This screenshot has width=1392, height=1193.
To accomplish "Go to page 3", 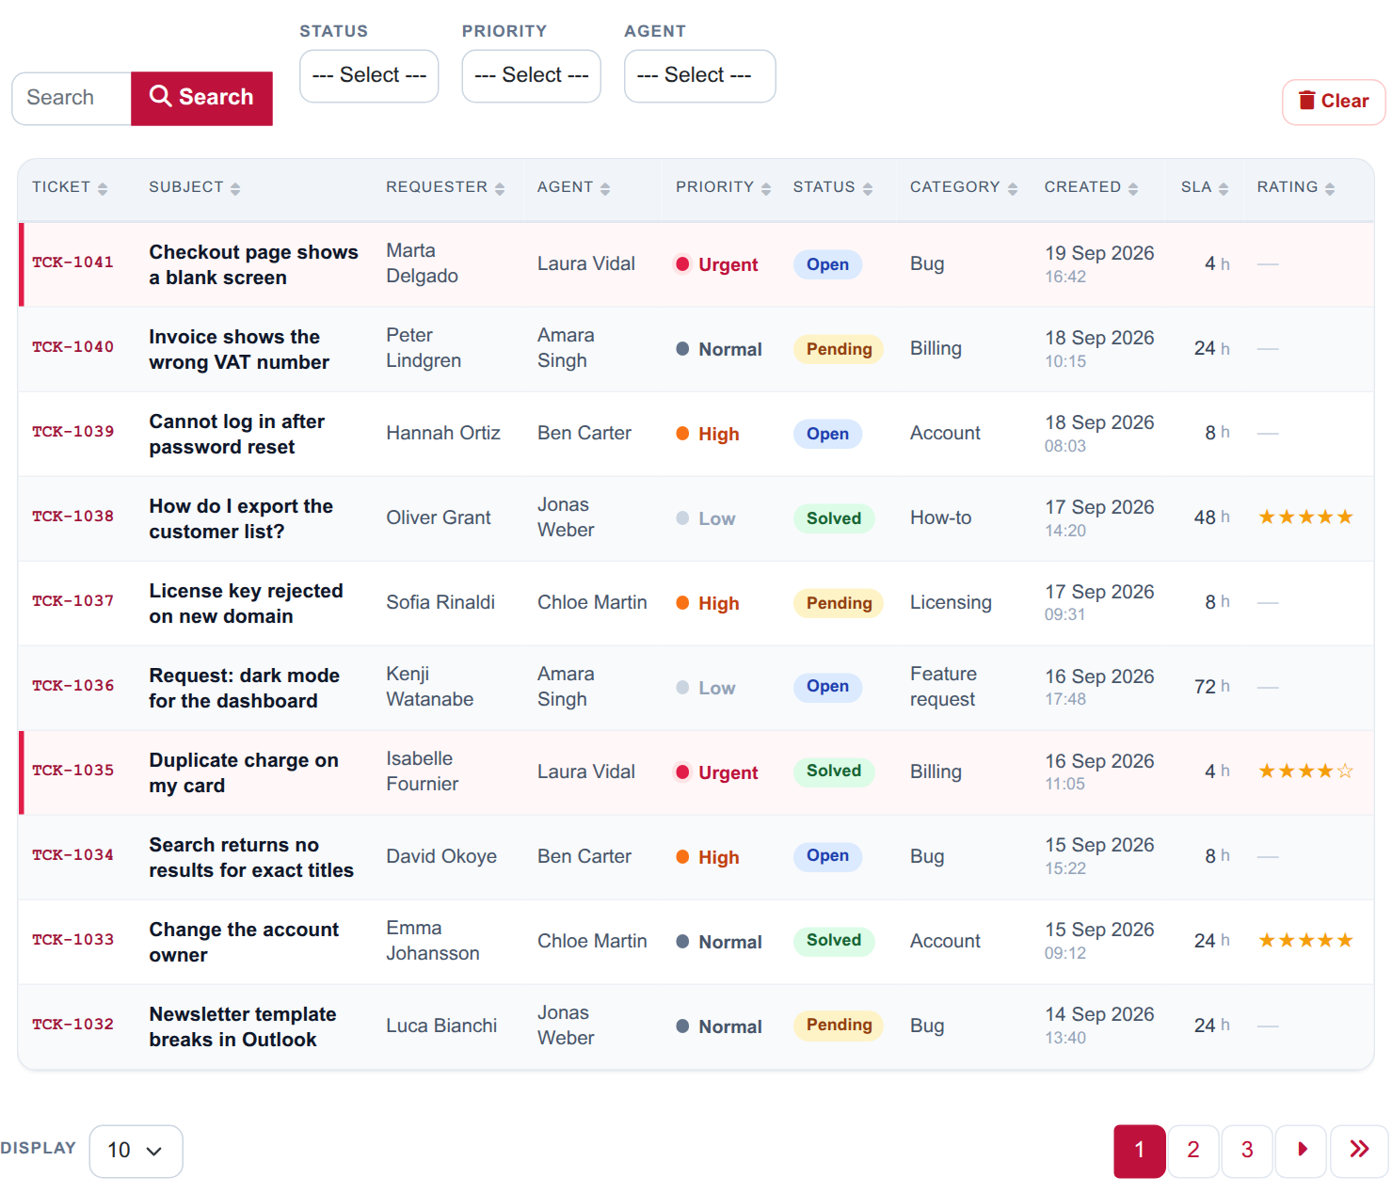I will [1247, 1151].
